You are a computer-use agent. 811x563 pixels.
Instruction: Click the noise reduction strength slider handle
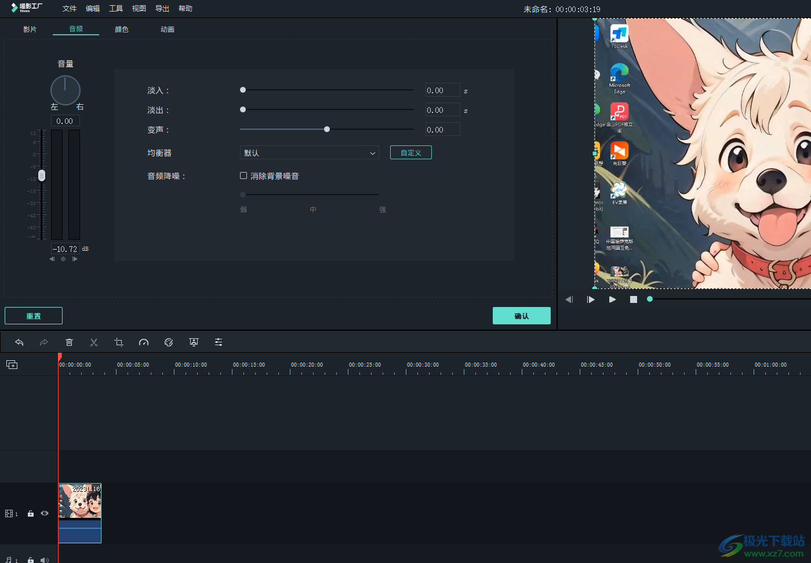point(243,195)
